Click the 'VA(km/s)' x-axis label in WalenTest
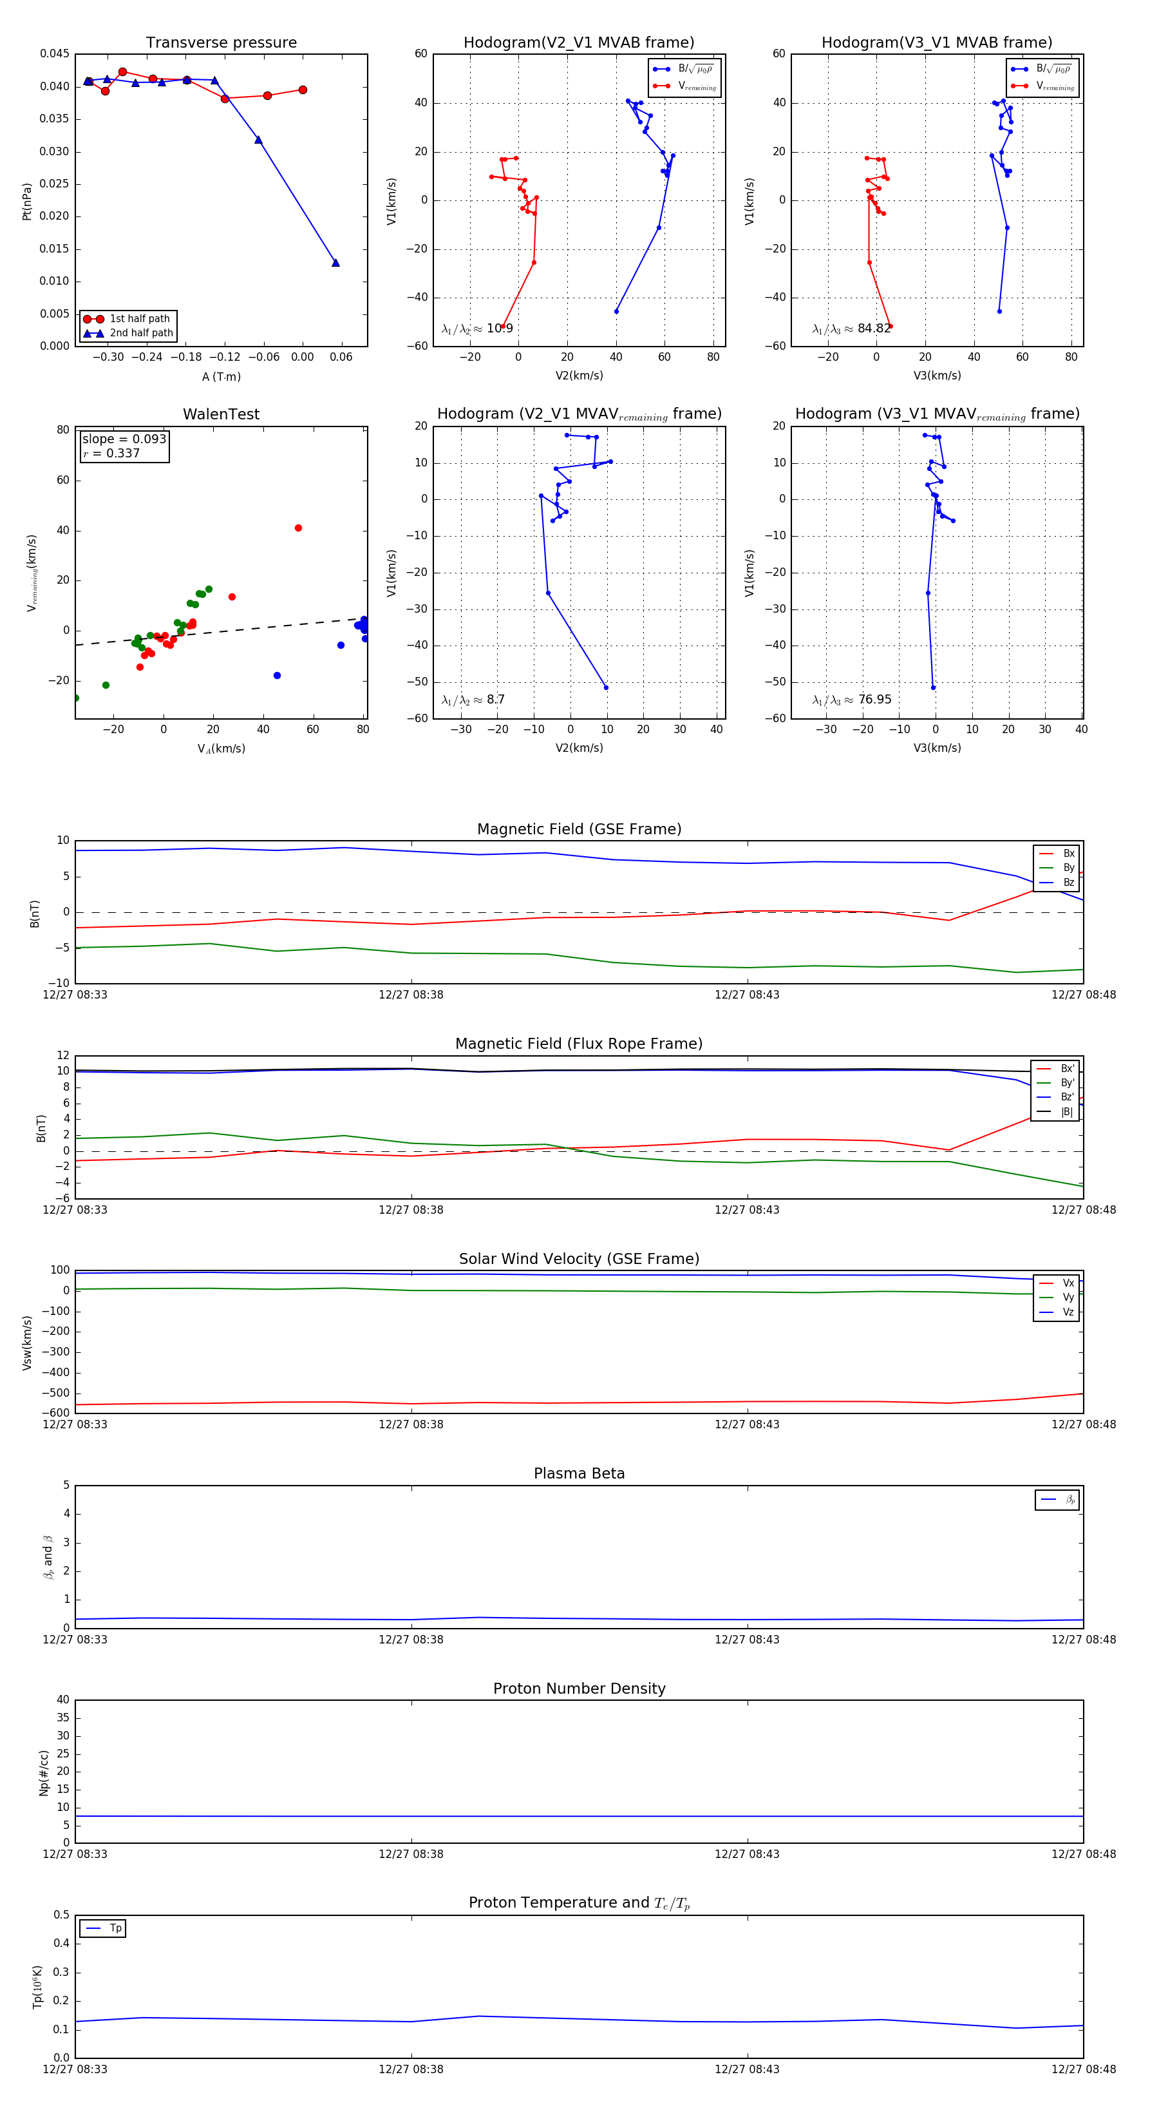 (221, 749)
